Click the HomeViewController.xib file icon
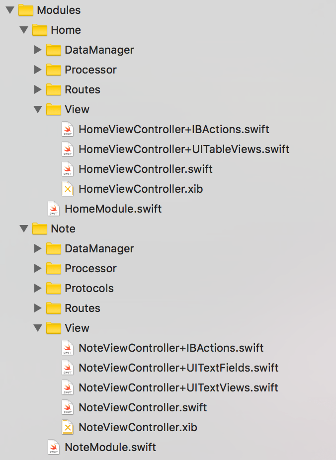 (67, 189)
